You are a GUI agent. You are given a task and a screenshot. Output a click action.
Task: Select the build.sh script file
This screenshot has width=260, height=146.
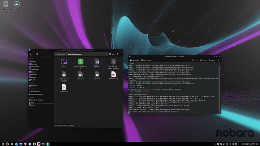97,63
